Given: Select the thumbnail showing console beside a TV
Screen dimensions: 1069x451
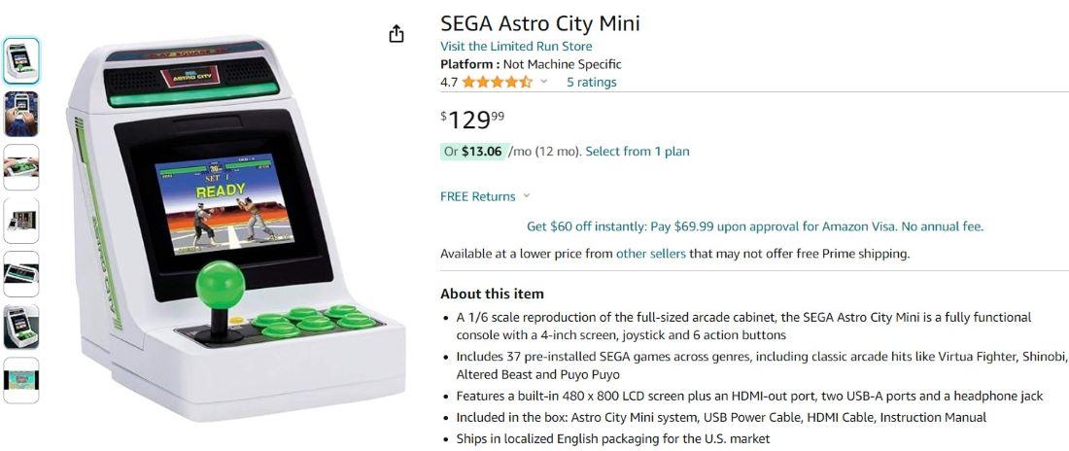Looking at the screenshot, I should click(x=21, y=221).
